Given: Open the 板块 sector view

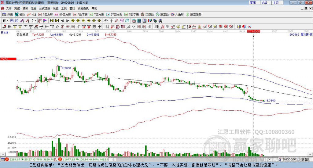Looking at the screenshot, I should (20, 15).
